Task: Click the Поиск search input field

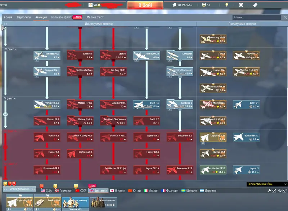Action: pyautogui.click(x=256, y=17)
